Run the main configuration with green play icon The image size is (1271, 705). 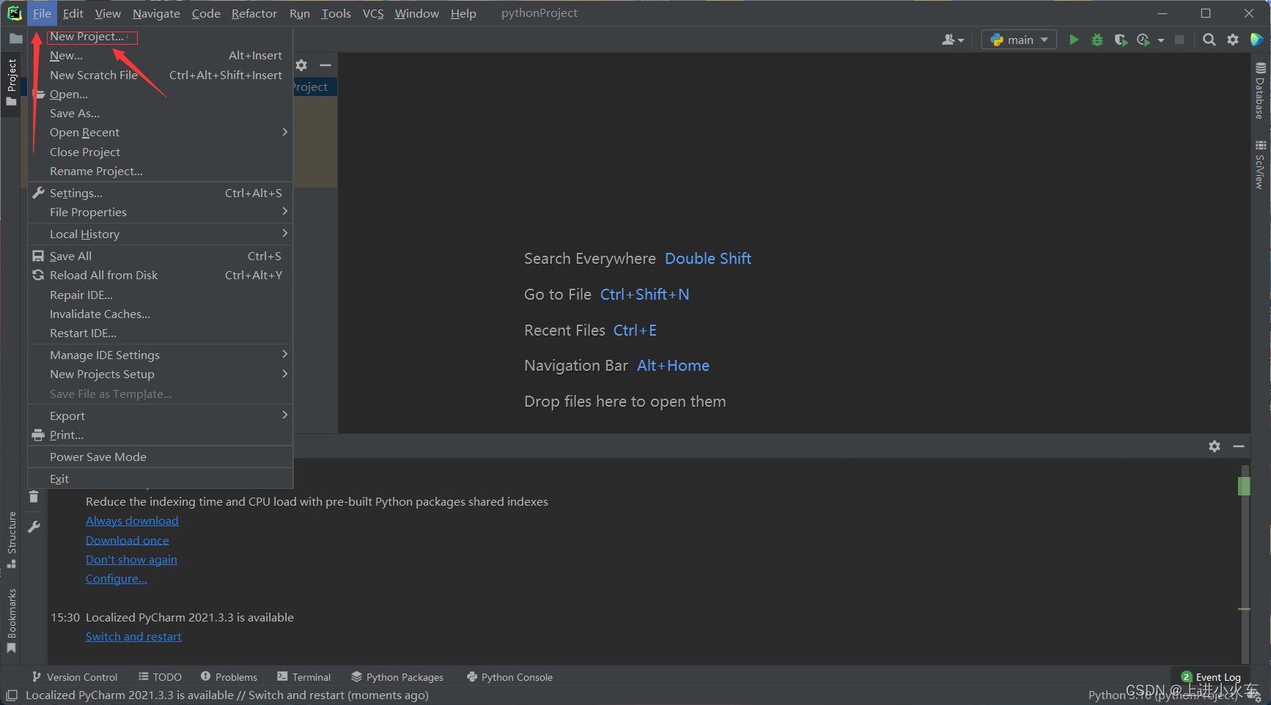click(x=1074, y=40)
